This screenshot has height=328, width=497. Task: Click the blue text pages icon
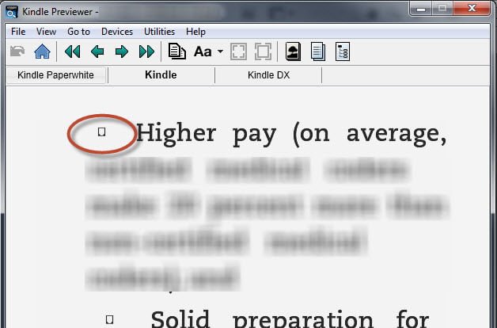tap(318, 51)
